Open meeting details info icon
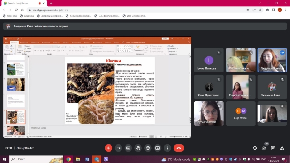Viewport: 290px width, 163px height. (x=255, y=148)
